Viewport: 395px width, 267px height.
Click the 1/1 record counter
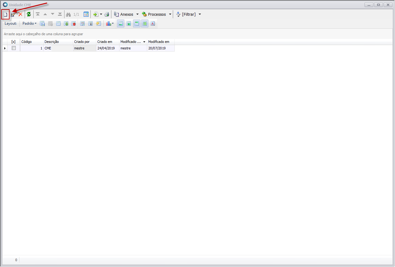76,15
